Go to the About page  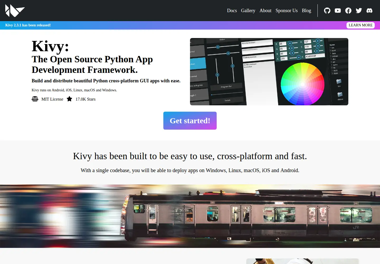265,11
